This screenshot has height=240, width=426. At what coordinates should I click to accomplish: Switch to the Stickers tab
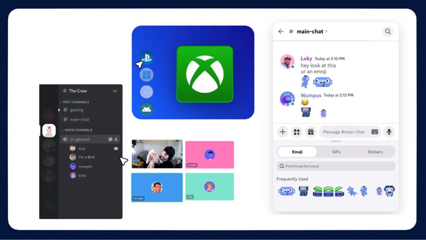[375, 152]
